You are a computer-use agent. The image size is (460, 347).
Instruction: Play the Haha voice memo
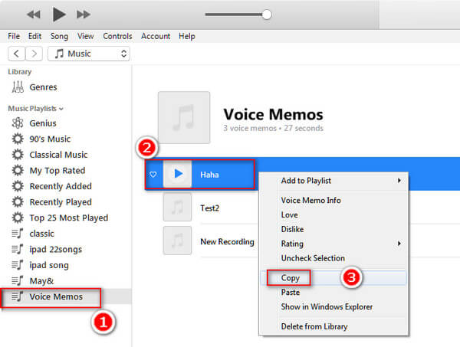(x=178, y=174)
